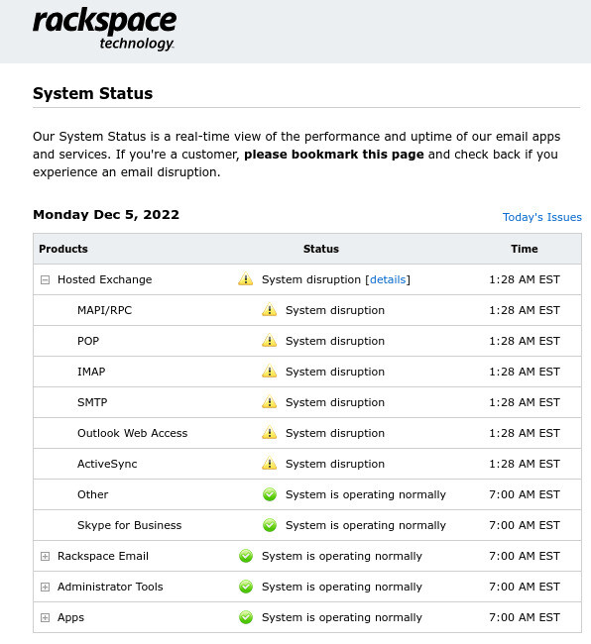Select the Administrator Tools product name

pyautogui.click(x=110, y=587)
